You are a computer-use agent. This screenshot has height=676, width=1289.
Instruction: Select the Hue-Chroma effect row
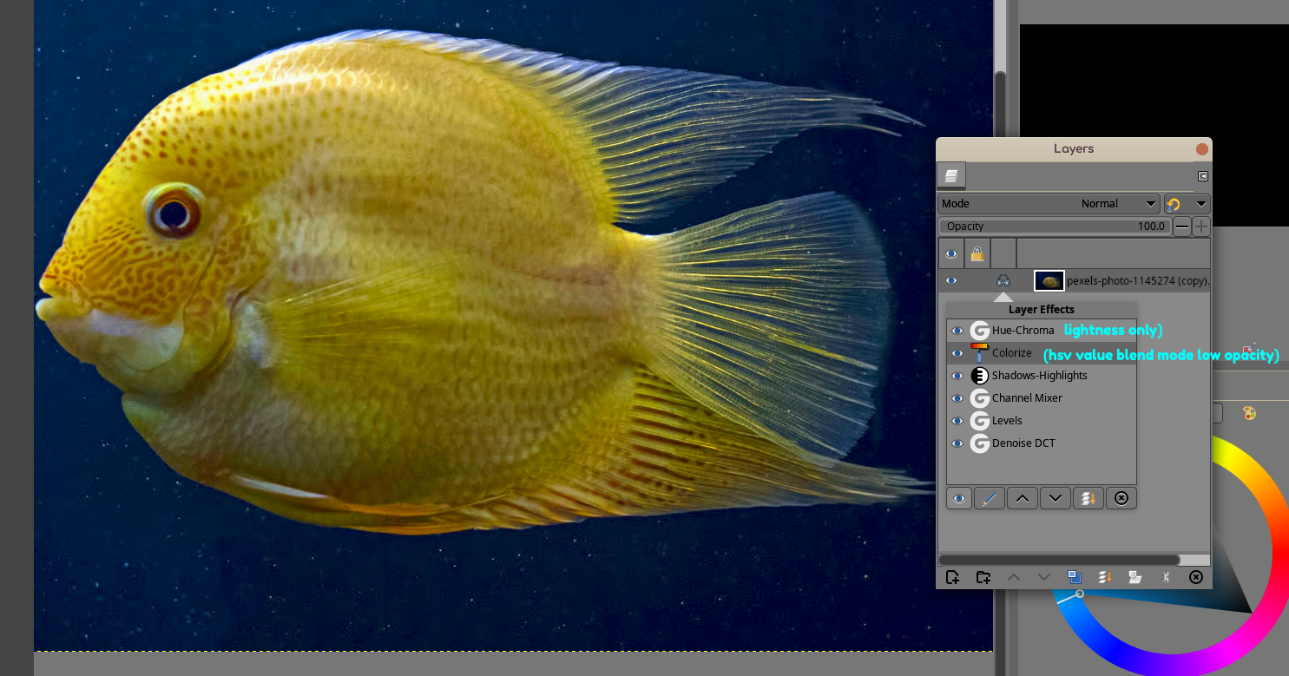tap(1042, 331)
